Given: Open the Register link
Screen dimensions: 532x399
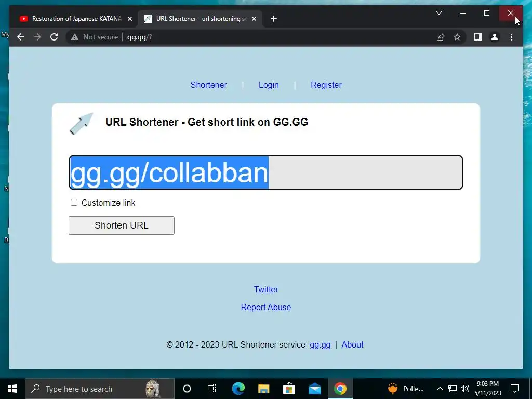Looking at the screenshot, I should coord(326,85).
